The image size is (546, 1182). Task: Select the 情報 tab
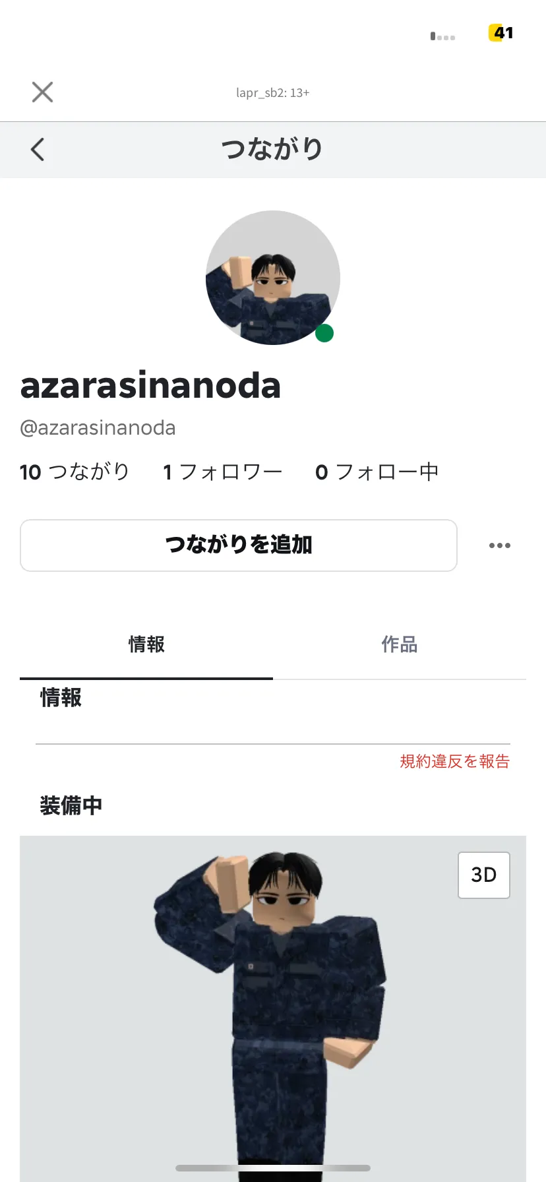point(146,644)
